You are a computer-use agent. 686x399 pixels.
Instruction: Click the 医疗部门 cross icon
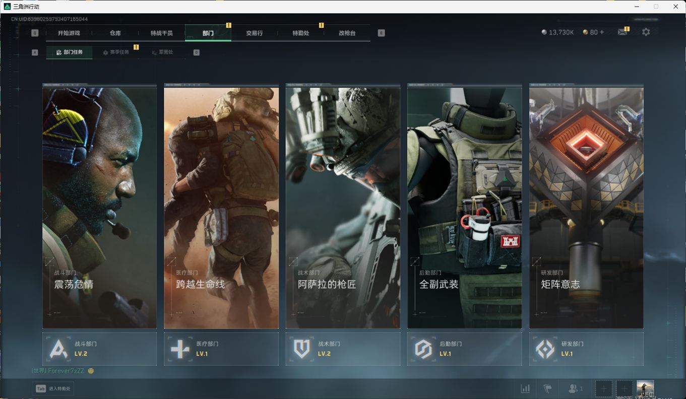[x=180, y=349]
